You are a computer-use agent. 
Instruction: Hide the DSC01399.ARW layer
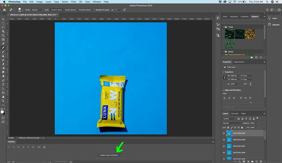tap(224, 133)
